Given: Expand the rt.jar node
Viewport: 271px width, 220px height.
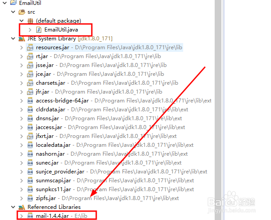Looking at the screenshot, I should [22, 56].
